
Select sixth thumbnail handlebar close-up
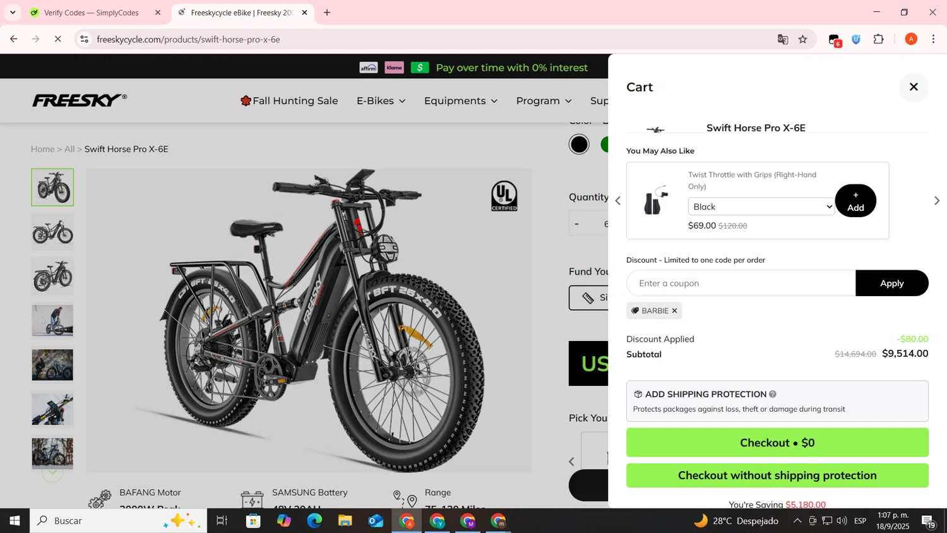(52, 409)
